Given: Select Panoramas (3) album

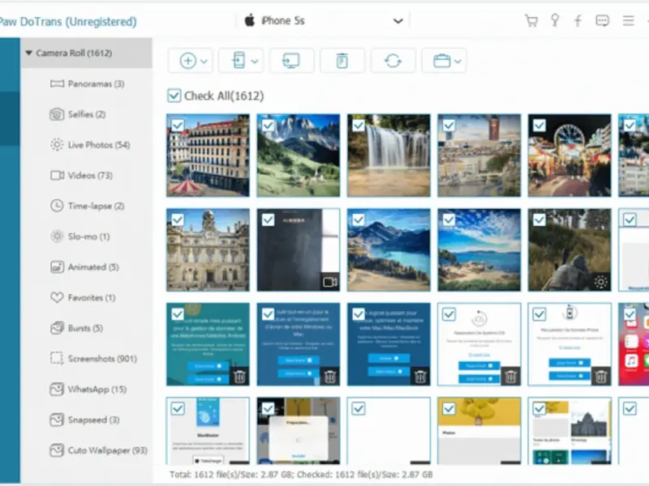Looking at the screenshot, I should 87,84.
